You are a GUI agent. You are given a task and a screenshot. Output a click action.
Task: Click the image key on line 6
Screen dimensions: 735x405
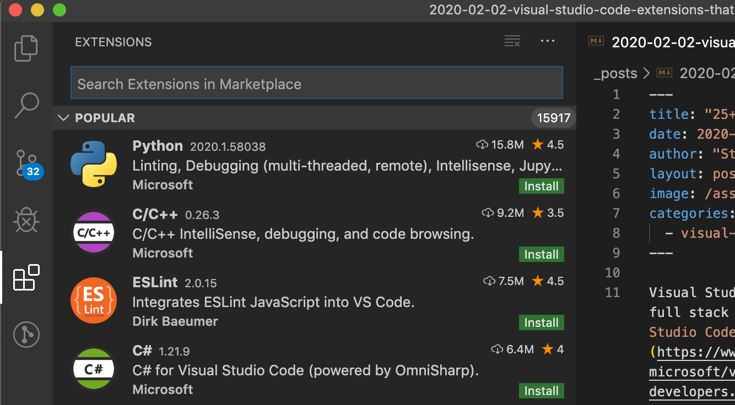click(669, 193)
